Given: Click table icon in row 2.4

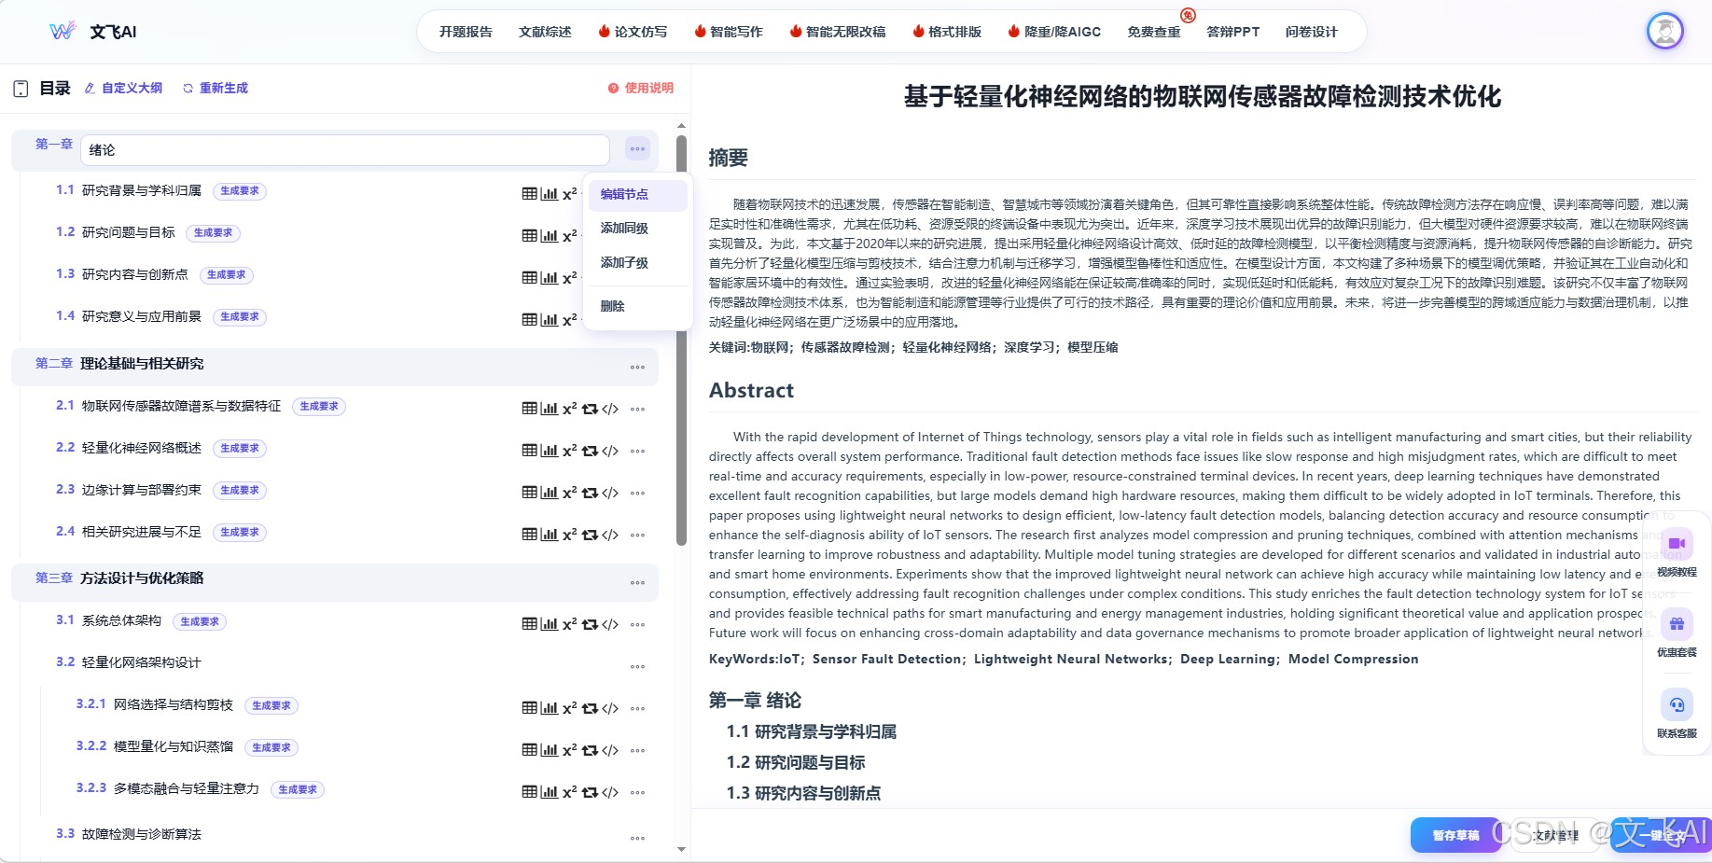Looking at the screenshot, I should 530,535.
